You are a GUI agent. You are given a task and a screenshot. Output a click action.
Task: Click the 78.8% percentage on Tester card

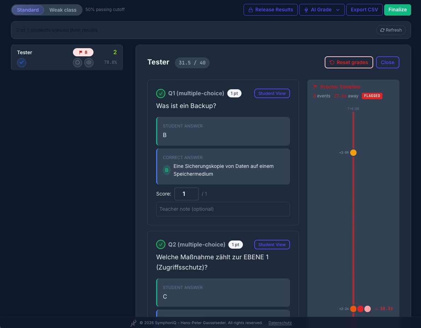click(x=110, y=62)
